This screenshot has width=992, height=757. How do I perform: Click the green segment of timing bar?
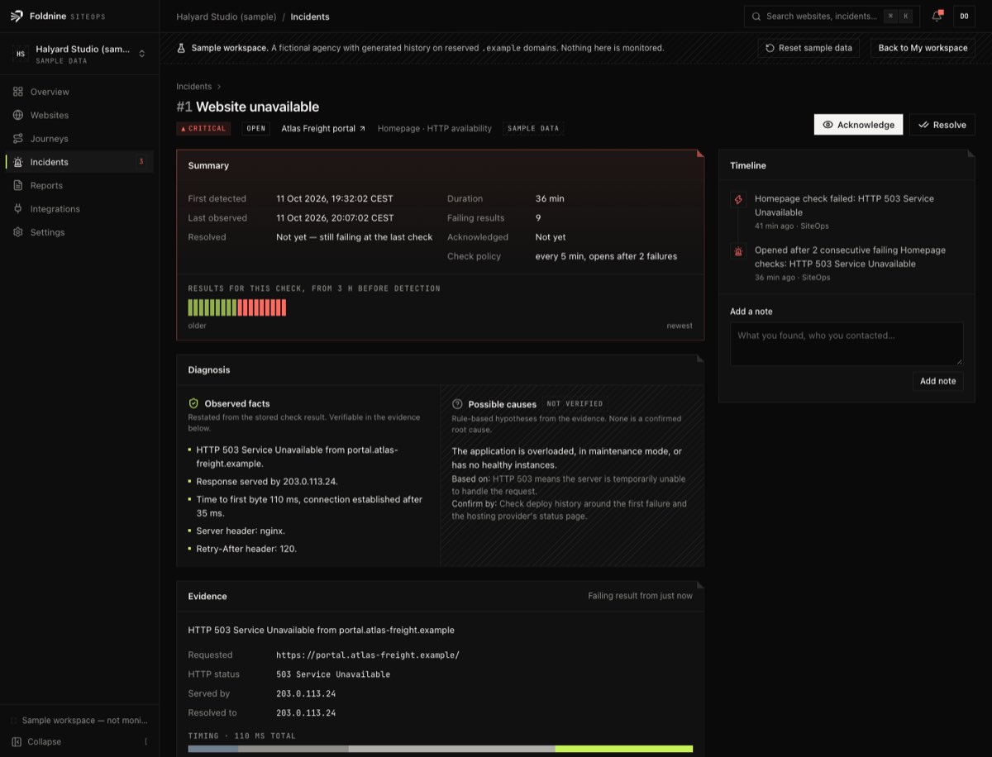point(624,749)
